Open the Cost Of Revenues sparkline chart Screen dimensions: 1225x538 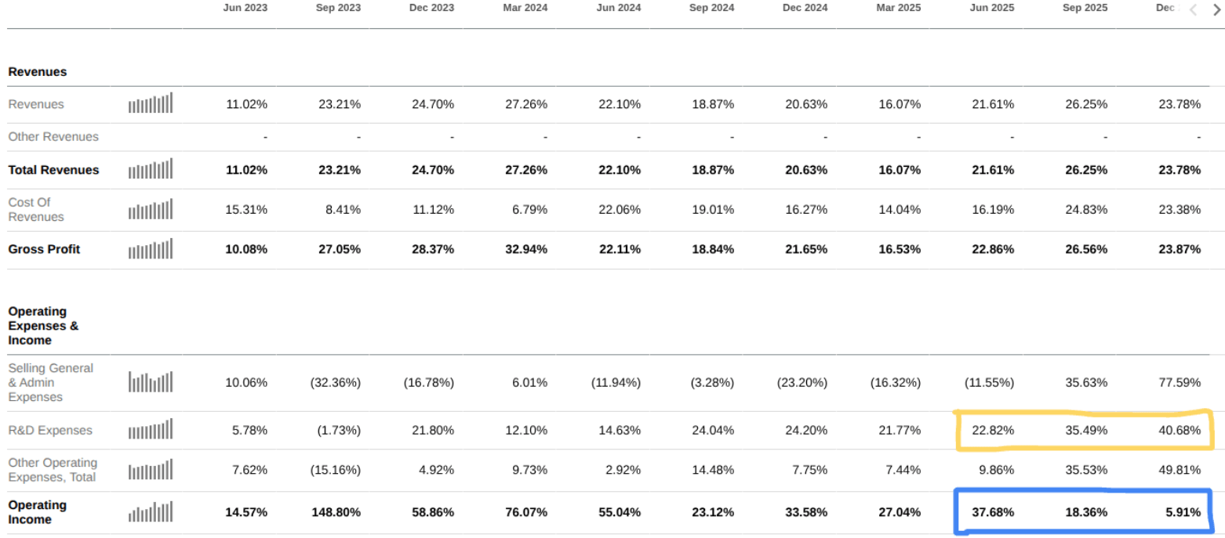click(x=151, y=209)
